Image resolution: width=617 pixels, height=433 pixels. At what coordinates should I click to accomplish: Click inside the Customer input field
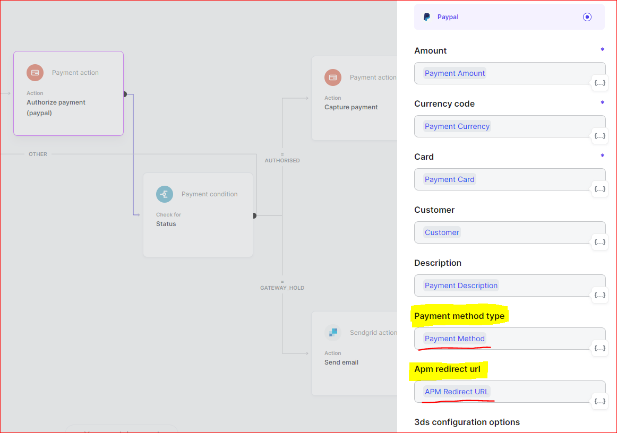[510, 232]
